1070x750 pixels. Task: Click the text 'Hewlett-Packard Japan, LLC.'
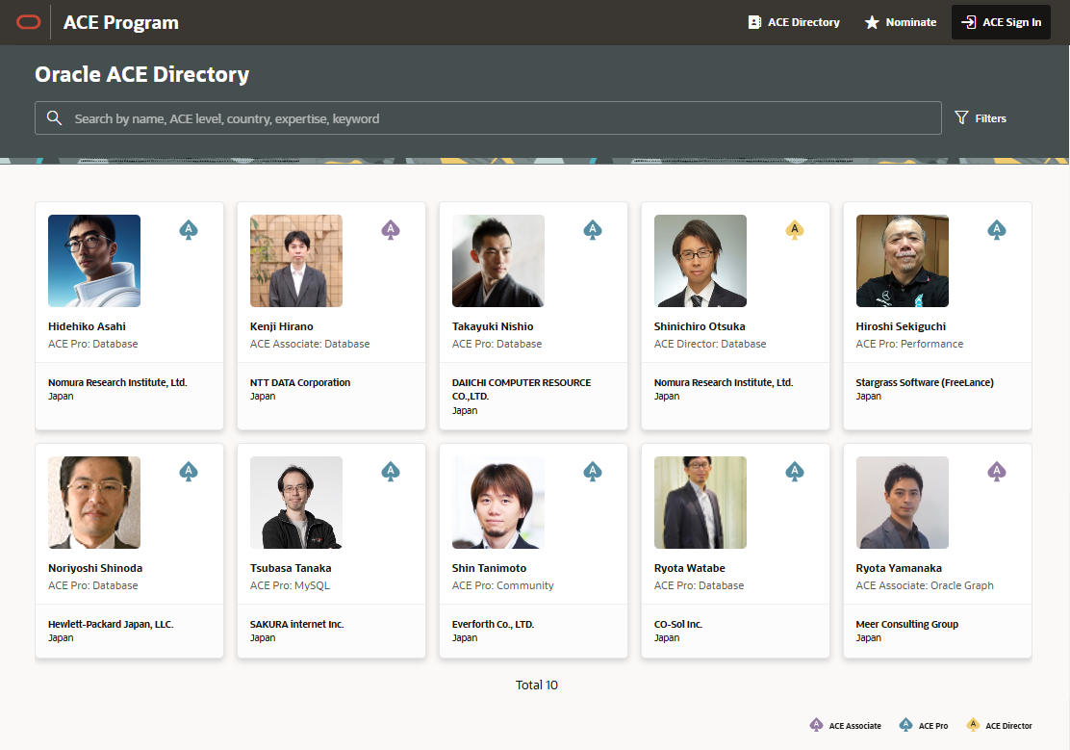coord(111,624)
